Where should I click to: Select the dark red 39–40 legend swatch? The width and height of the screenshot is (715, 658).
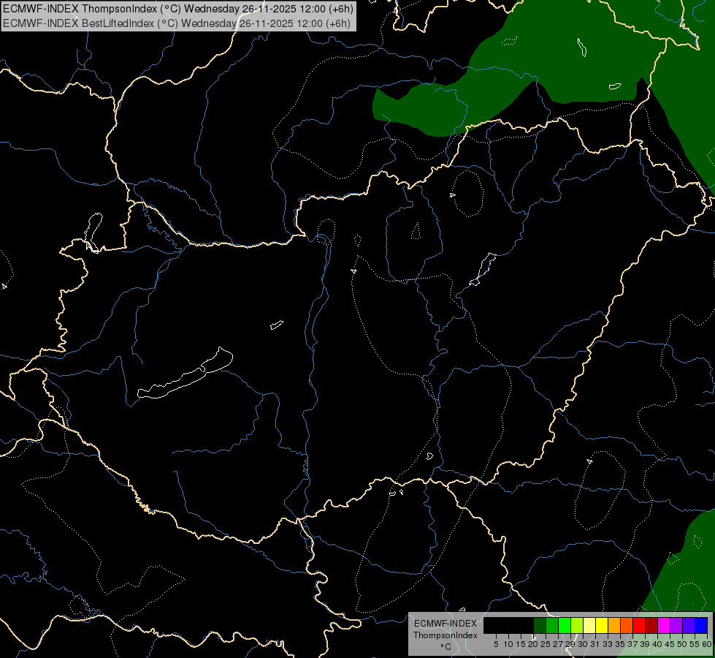pos(651,625)
